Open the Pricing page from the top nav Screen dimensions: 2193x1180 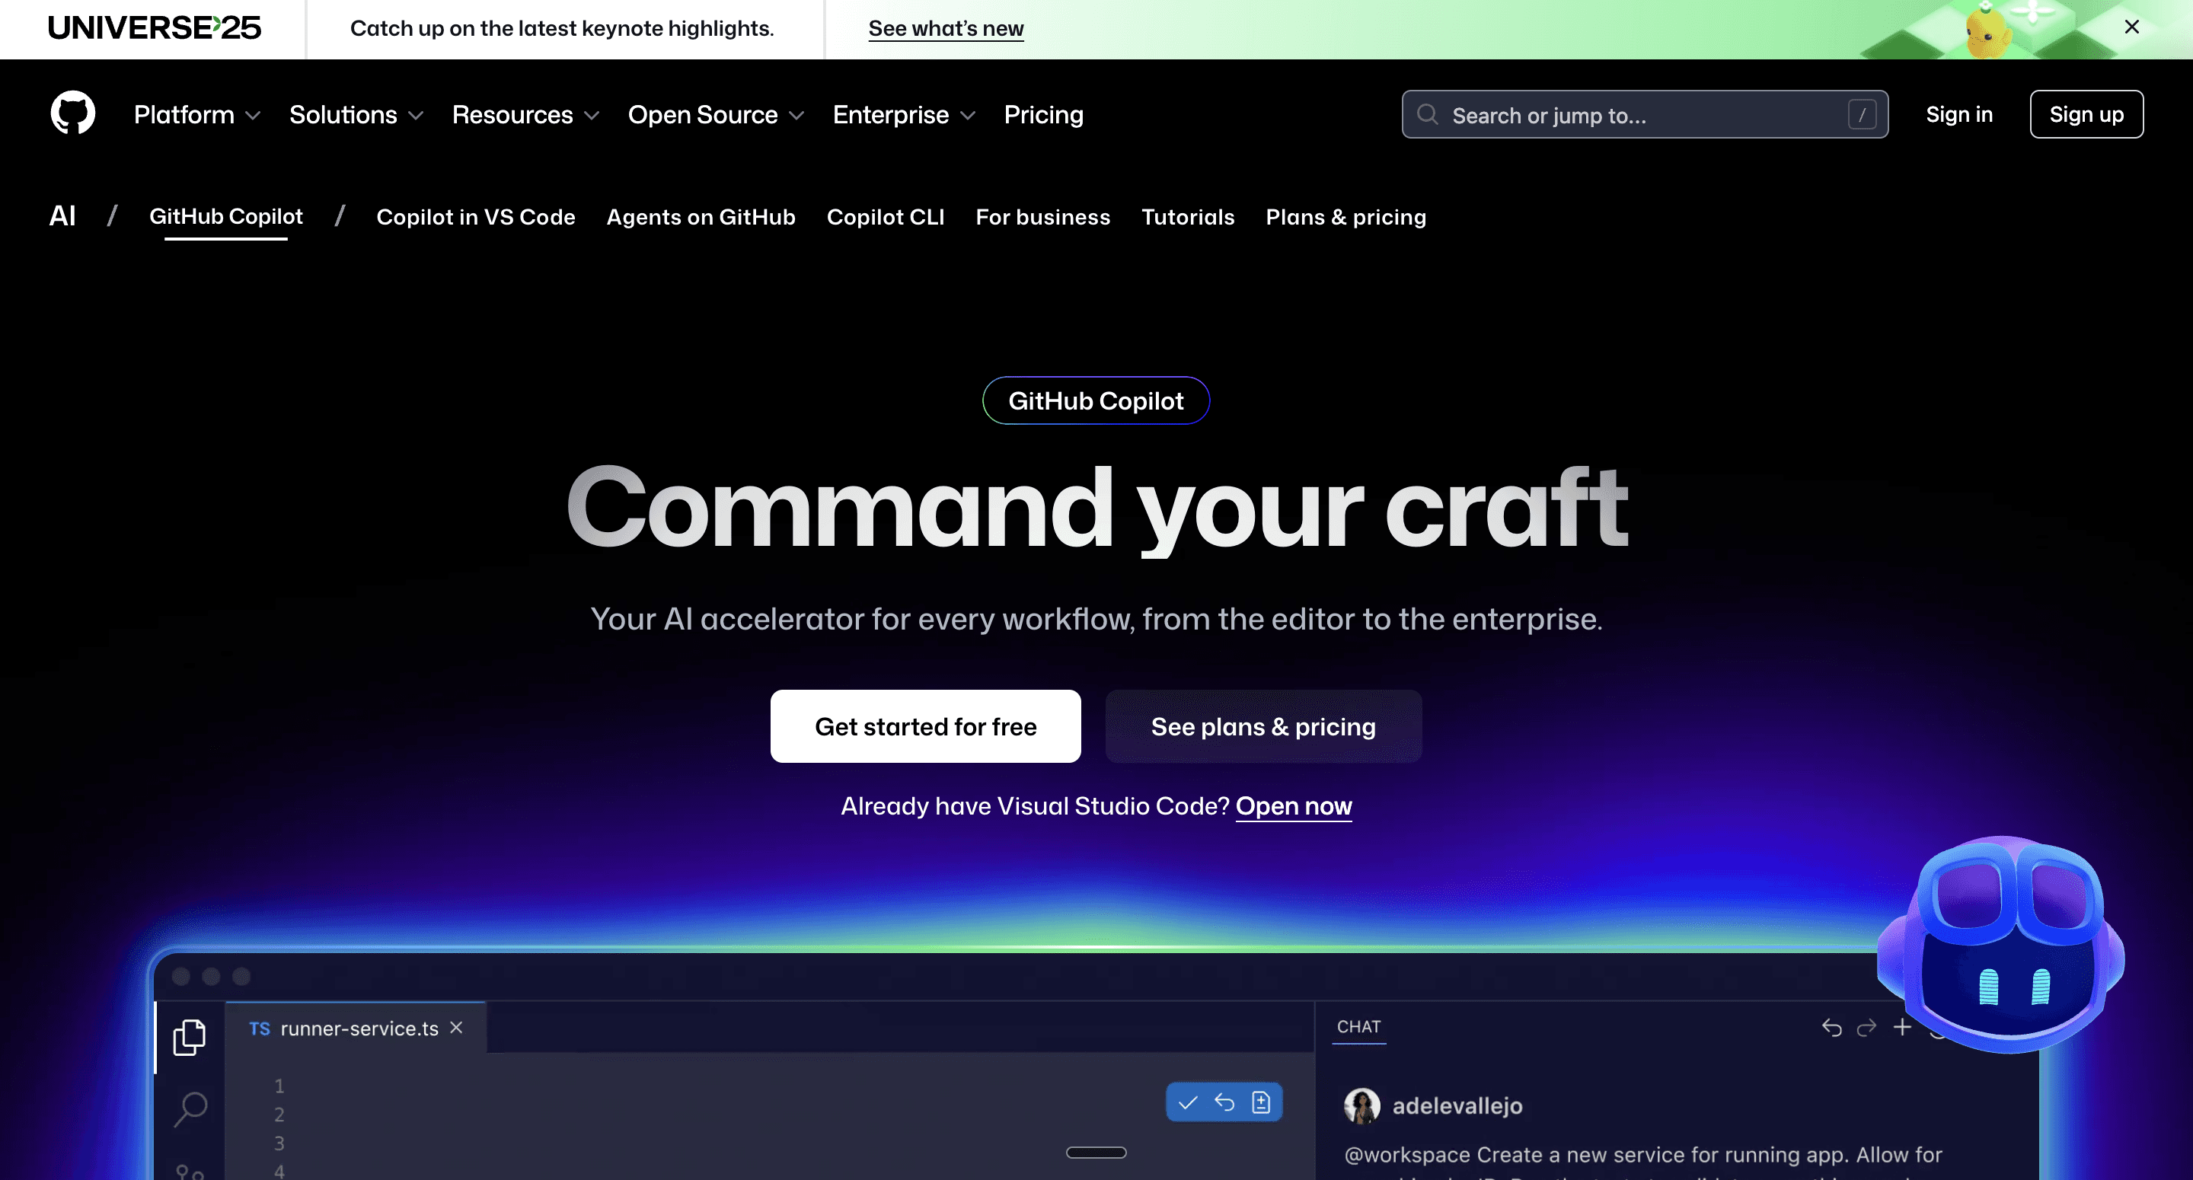[x=1043, y=114]
